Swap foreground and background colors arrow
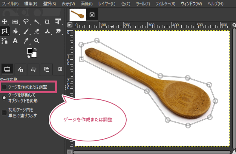Screen dimensions: 236x154 (35, 49)
